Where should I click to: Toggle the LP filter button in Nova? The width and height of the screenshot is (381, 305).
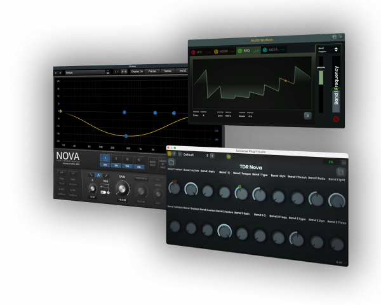72,173
